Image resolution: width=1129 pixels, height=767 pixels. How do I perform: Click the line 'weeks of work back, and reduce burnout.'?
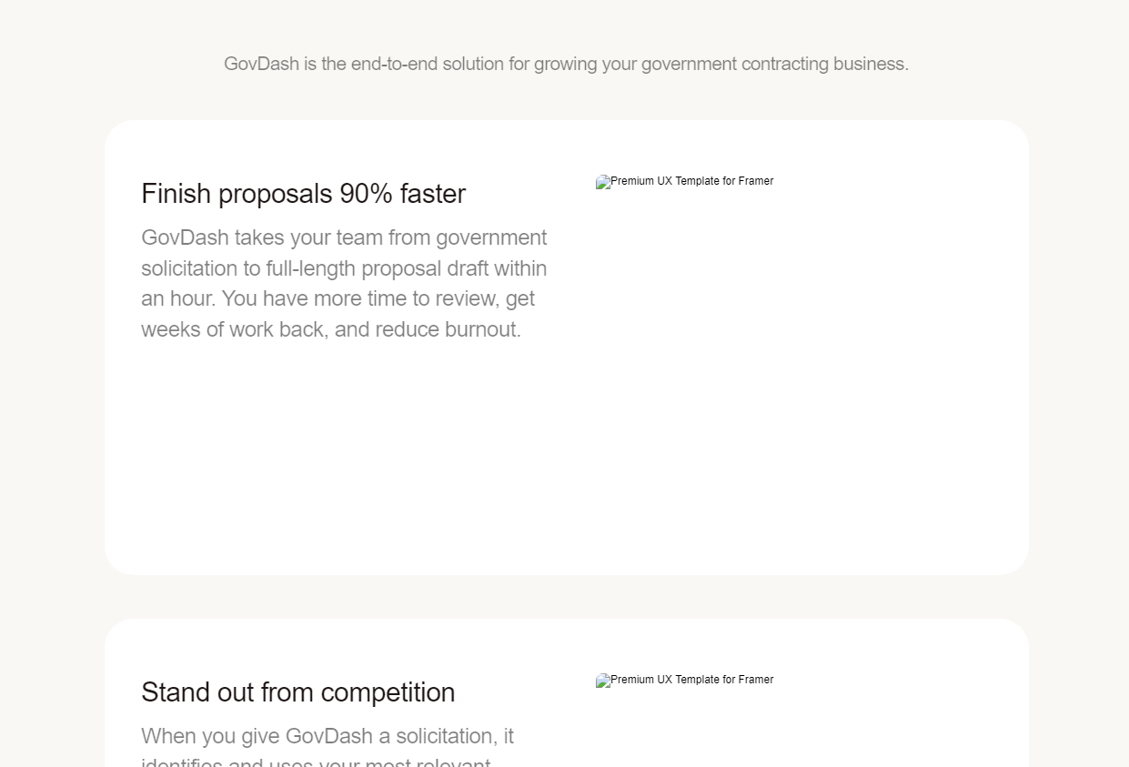(x=331, y=329)
